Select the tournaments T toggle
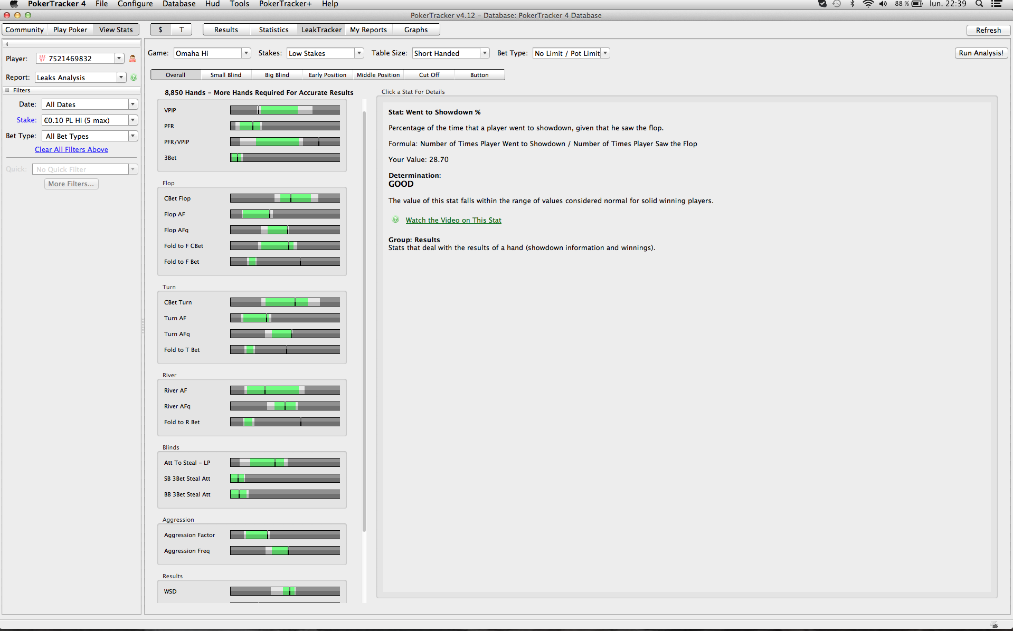The width and height of the screenshot is (1013, 631). [182, 30]
